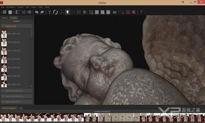Image resolution: width=205 pixels, height=123 pixels.
Task: Click the IMG_0001 thumbnail in Project panel
Action: [4, 34]
